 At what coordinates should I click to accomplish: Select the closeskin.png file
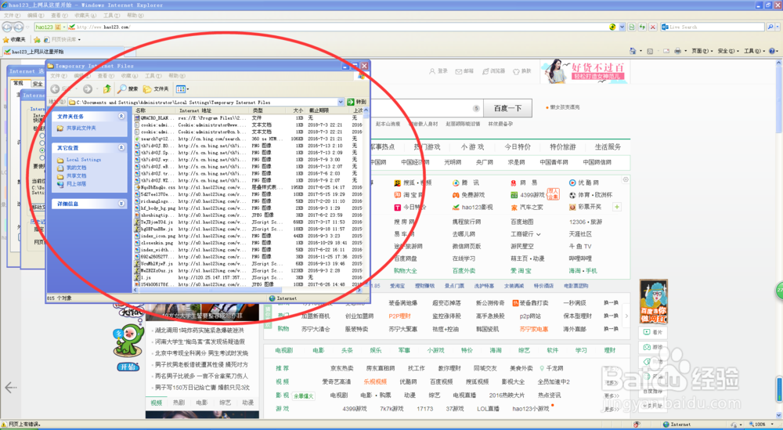point(155,242)
